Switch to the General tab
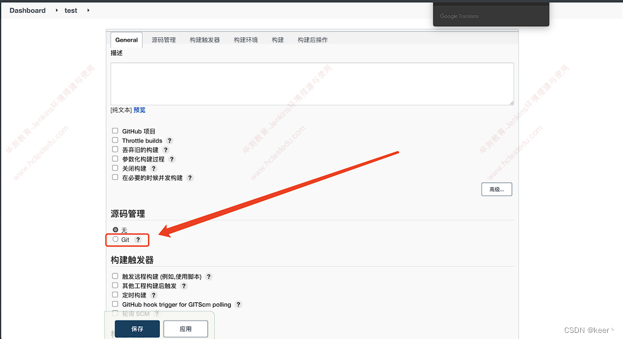This screenshot has height=339, width=623. [x=126, y=40]
